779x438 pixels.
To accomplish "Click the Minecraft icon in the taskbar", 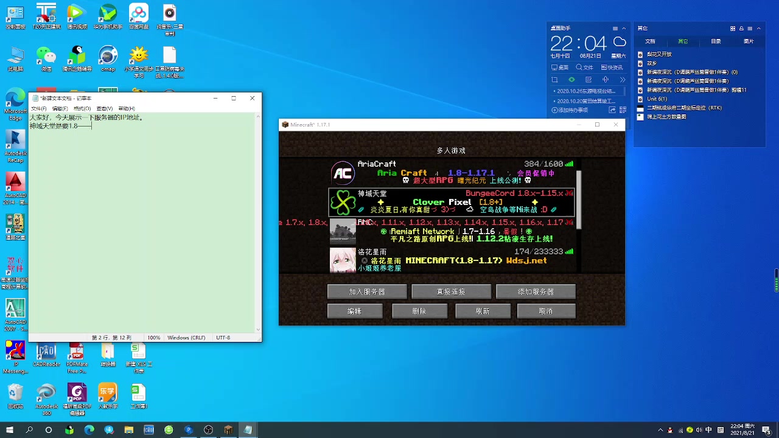I will 228,430.
